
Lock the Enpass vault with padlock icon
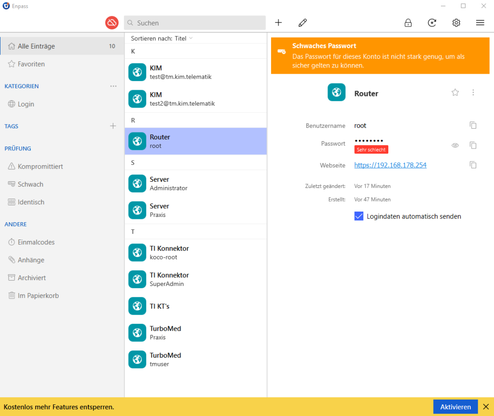[408, 23]
